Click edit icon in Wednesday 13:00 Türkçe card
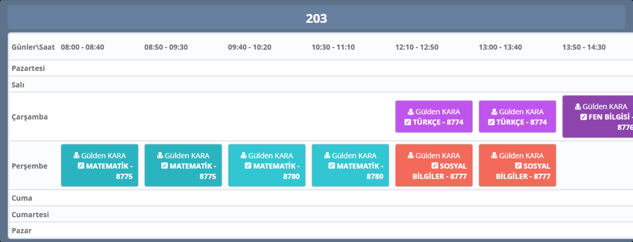Screen dimensions: 633x242 click(x=491, y=123)
